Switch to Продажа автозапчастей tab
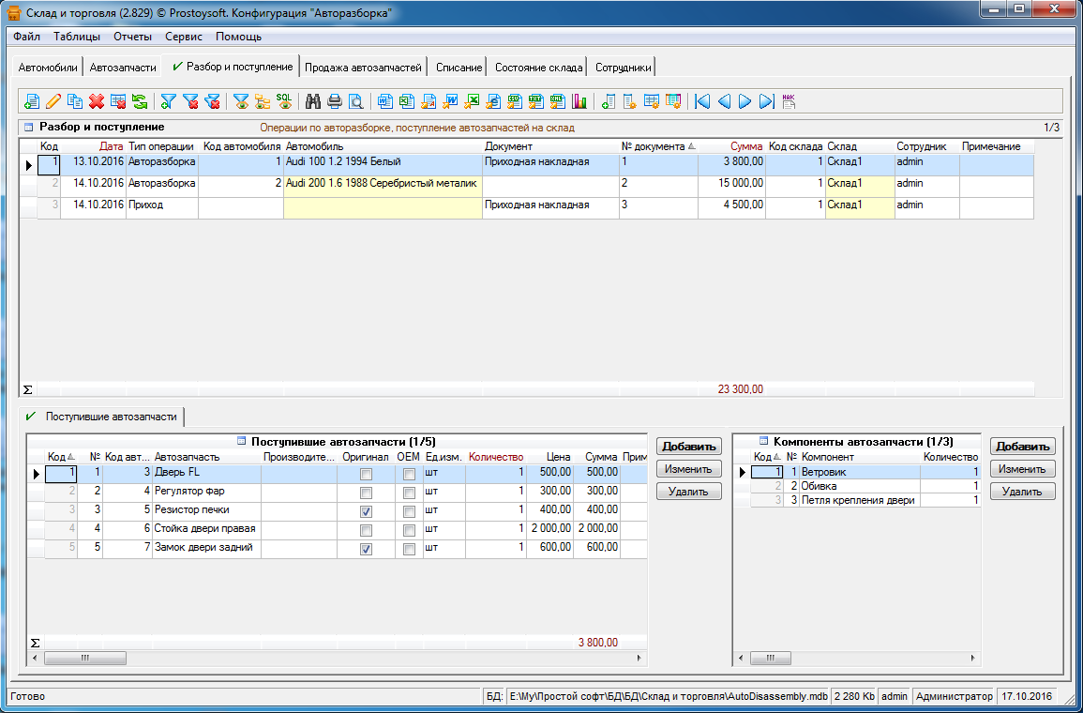This screenshot has height=713, width=1083. click(x=364, y=67)
